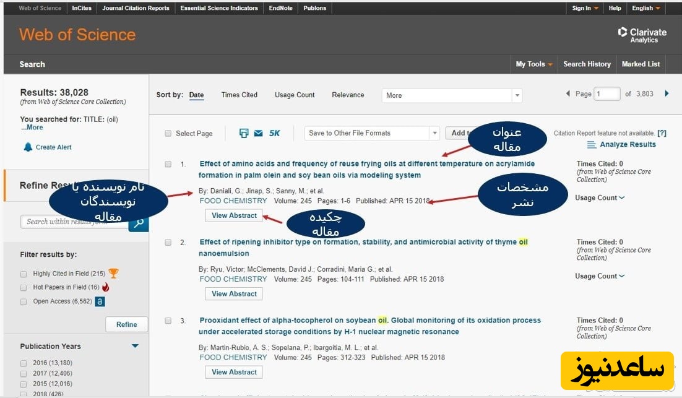This screenshot has width=682, height=398.
Task: Go to previous results page arrow
Action: 568,94
